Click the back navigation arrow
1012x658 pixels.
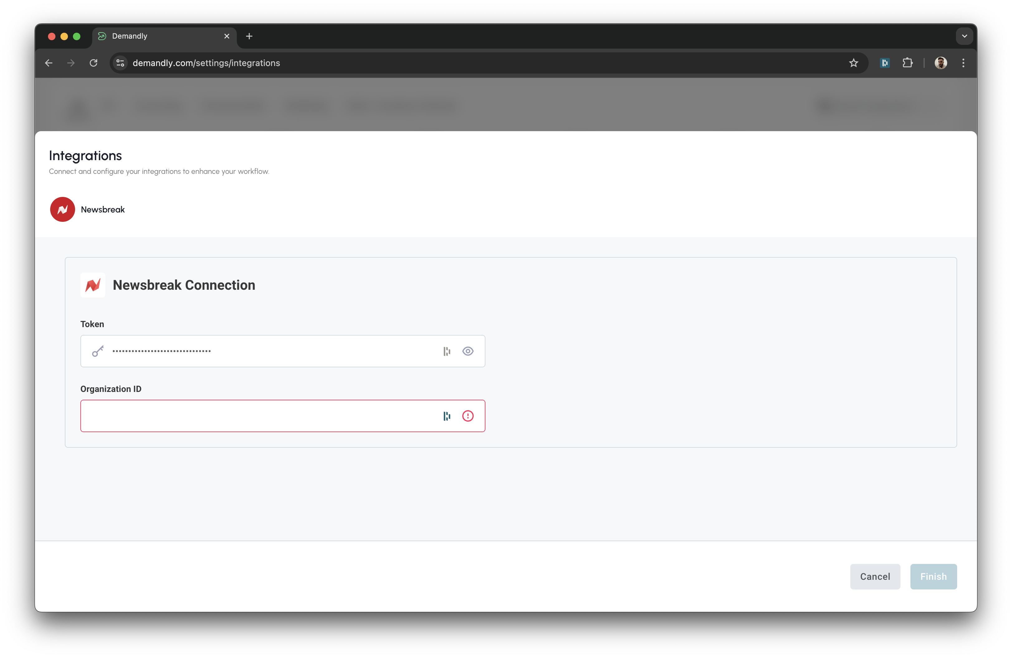point(49,63)
